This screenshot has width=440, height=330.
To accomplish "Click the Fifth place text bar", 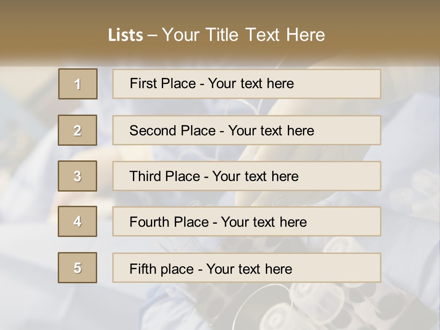I will click(x=247, y=268).
